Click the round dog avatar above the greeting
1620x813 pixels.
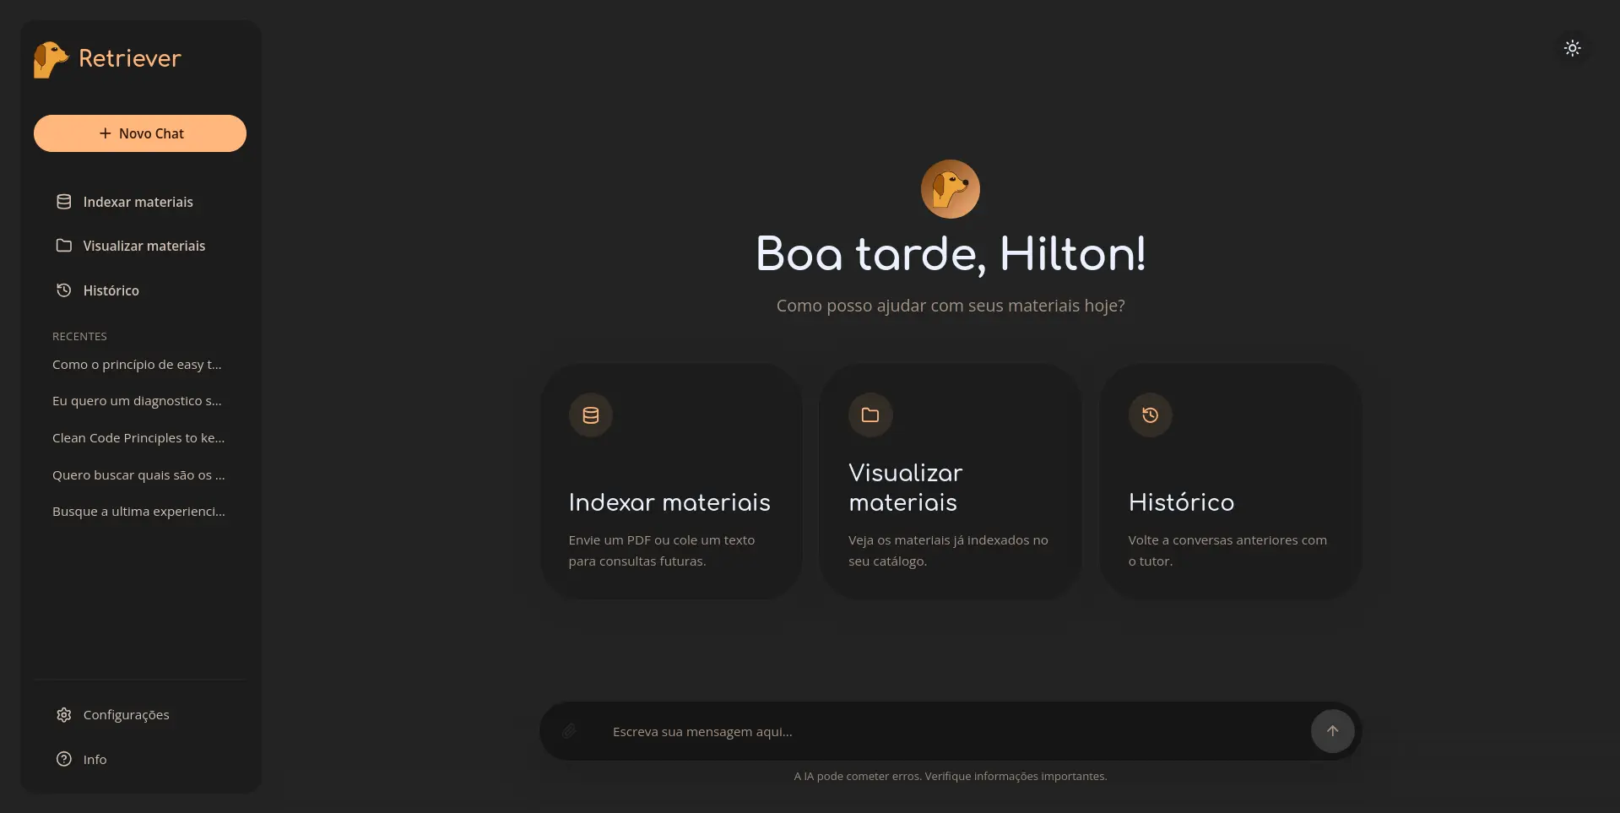[x=951, y=189]
